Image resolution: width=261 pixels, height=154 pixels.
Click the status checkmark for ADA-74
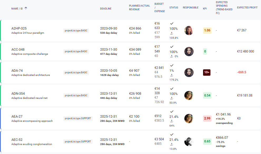point(172,65)
